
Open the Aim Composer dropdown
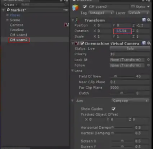130,101
